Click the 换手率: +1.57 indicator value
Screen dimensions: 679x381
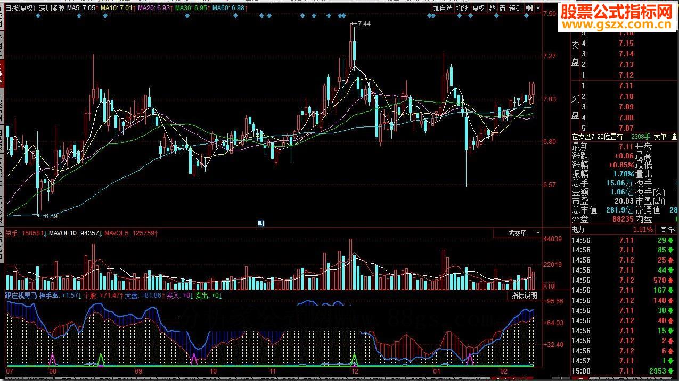tap(61, 295)
